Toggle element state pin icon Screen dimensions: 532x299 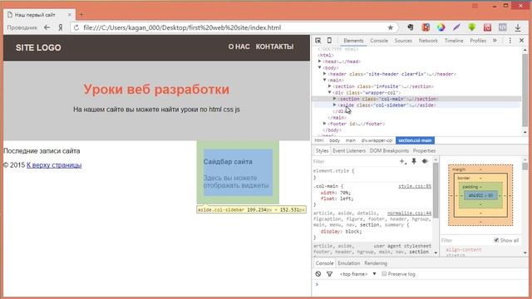tap(414, 161)
